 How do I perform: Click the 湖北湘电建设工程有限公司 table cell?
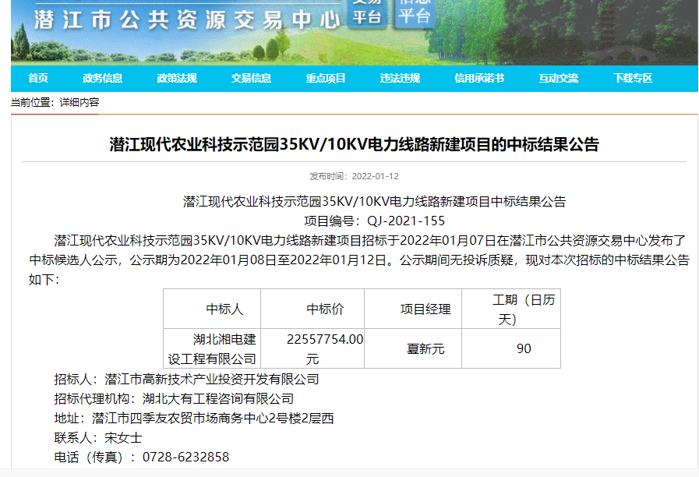[x=212, y=348]
